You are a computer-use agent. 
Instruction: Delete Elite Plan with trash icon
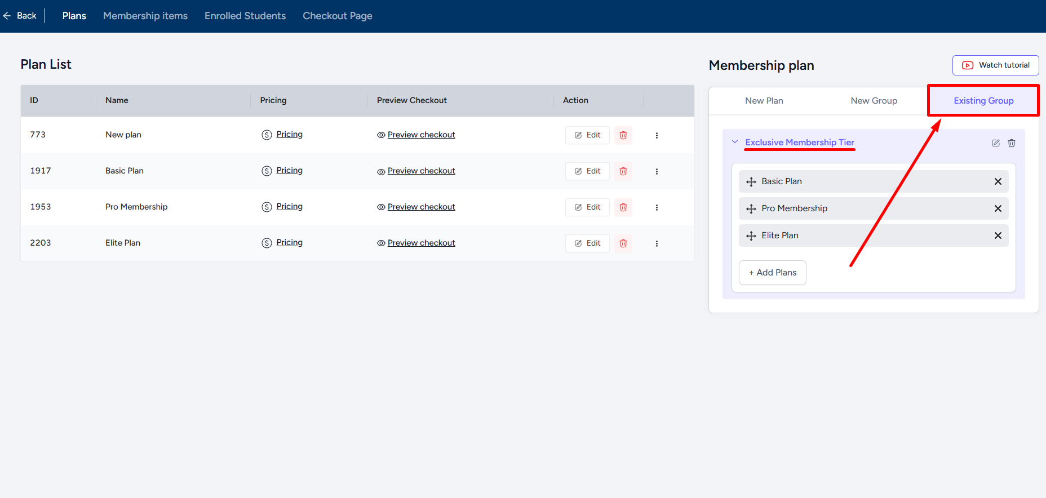[623, 243]
